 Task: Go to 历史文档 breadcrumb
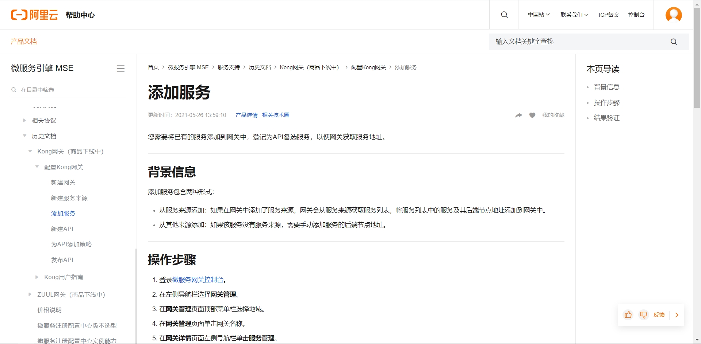point(260,67)
